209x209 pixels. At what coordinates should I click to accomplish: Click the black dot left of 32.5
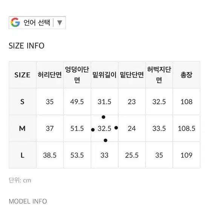(x=93, y=130)
